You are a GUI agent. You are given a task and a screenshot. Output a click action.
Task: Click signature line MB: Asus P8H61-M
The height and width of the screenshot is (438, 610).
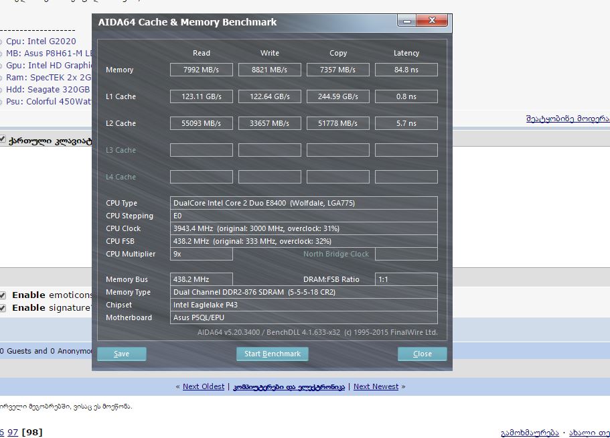(x=50, y=54)
